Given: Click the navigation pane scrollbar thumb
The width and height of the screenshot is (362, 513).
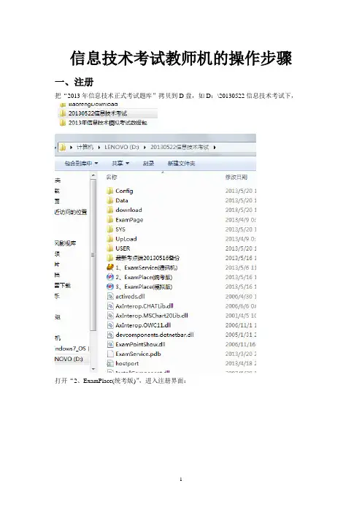Looking at the screenshot, I should point(93,254).
